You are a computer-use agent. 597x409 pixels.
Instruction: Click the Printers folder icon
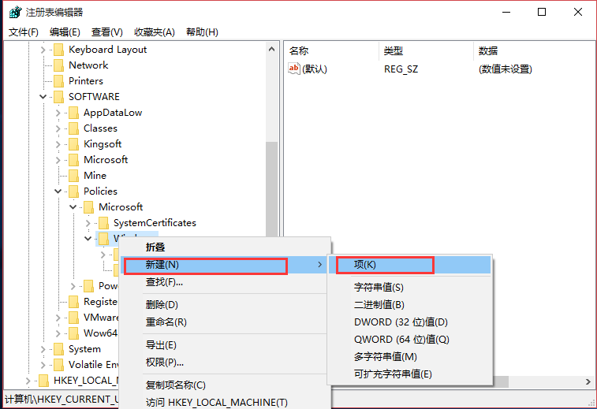point(58,81)
